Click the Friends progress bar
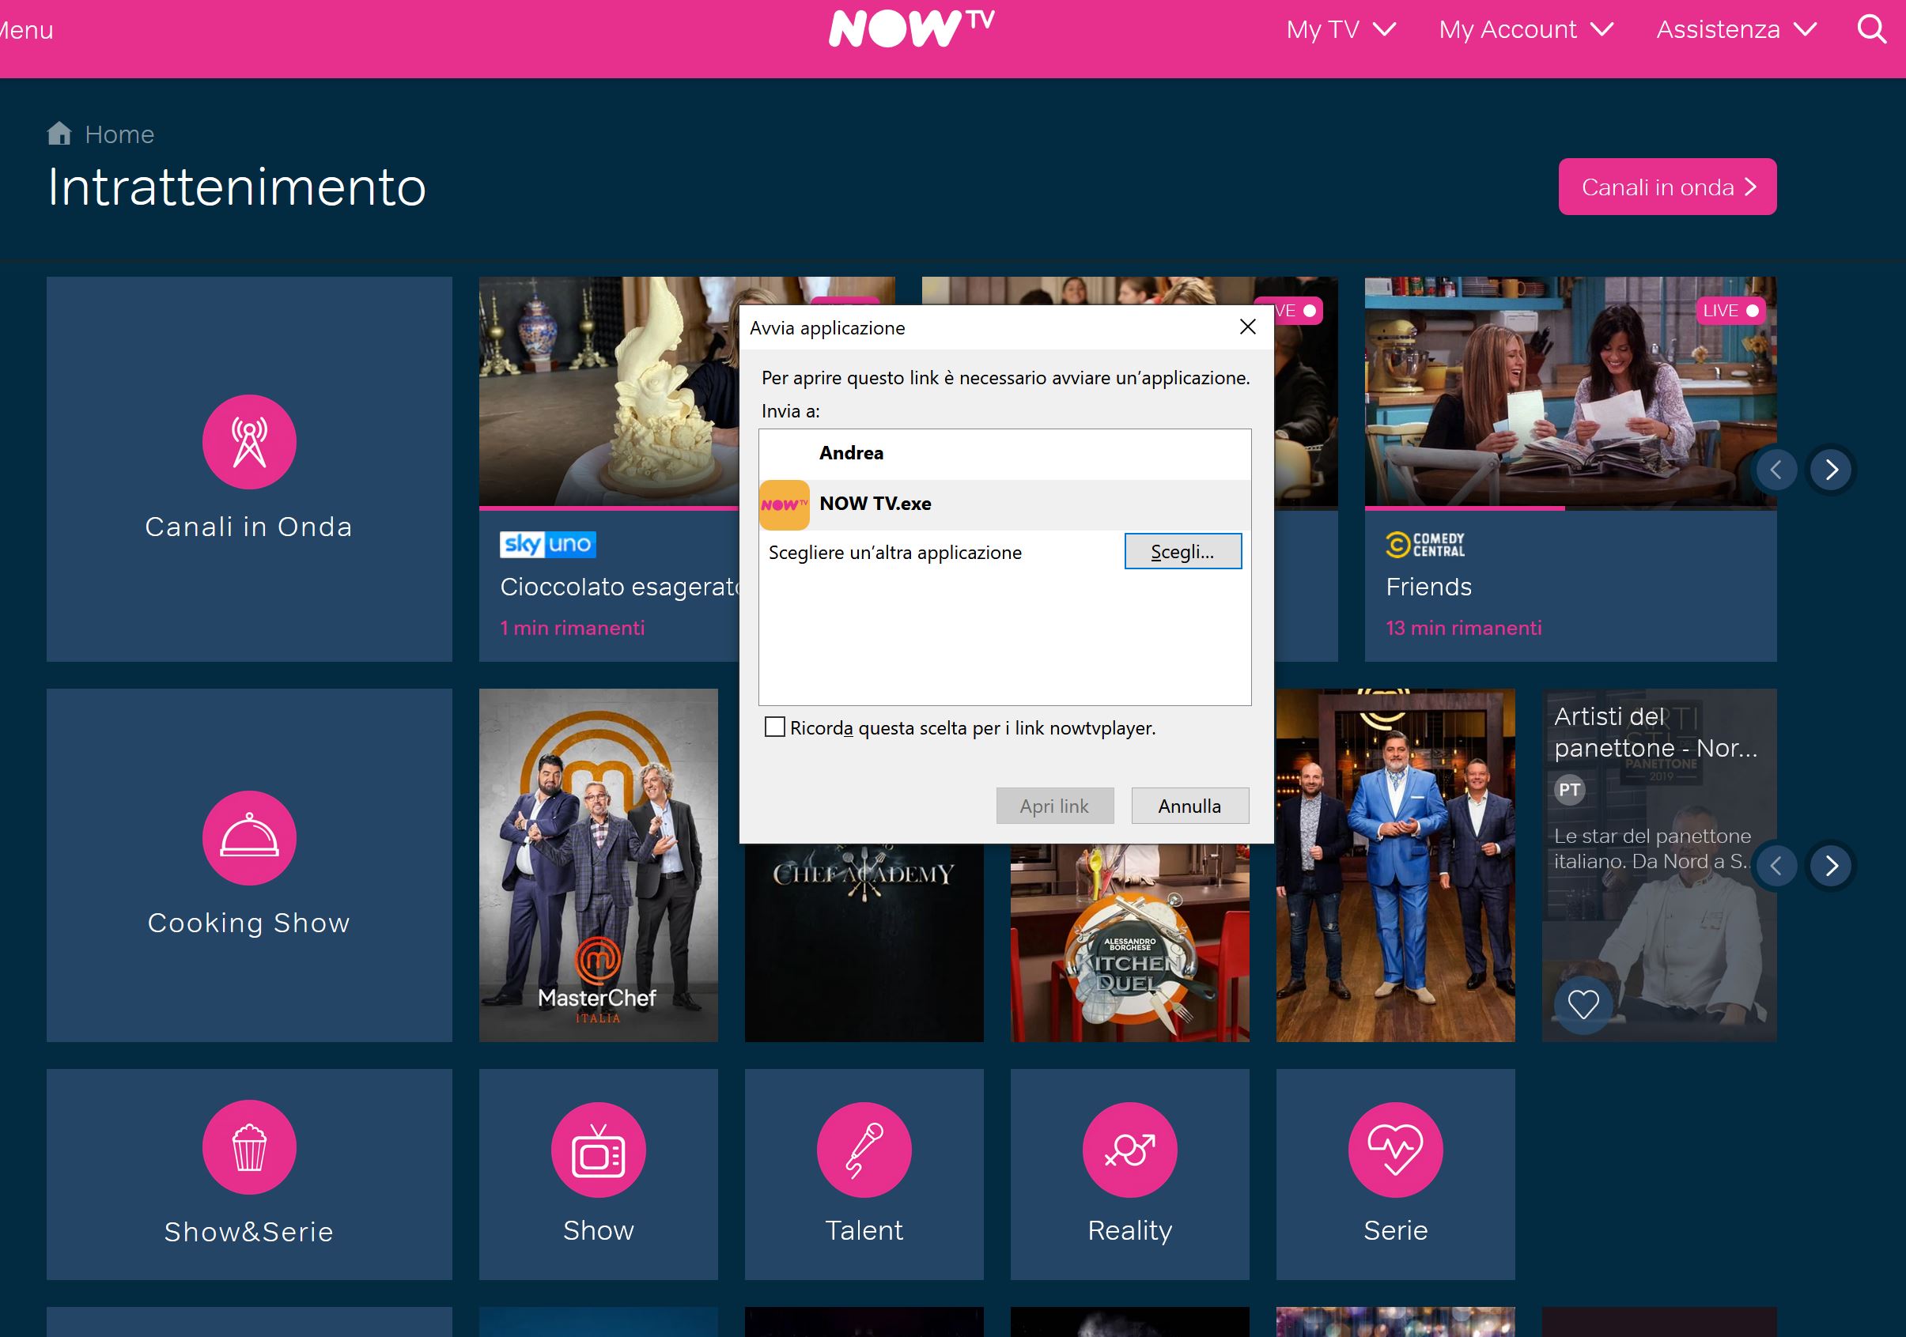 pos(1570,508)
